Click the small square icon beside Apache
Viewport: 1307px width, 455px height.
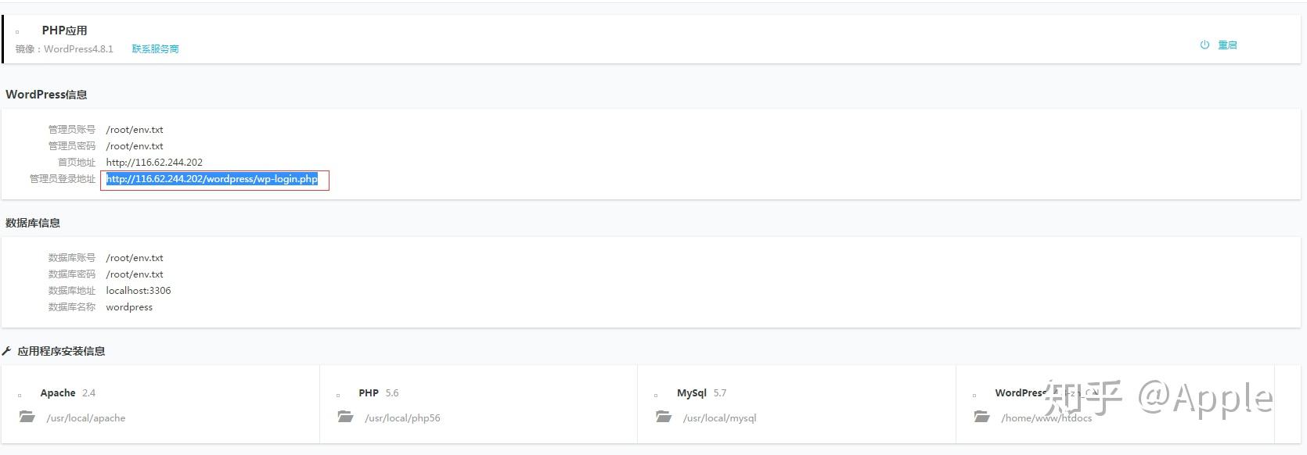coord(20,395)
